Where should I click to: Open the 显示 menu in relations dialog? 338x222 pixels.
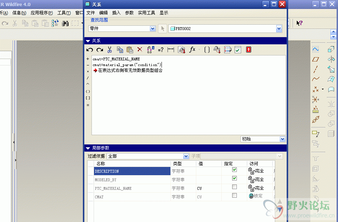pos(164,13)
